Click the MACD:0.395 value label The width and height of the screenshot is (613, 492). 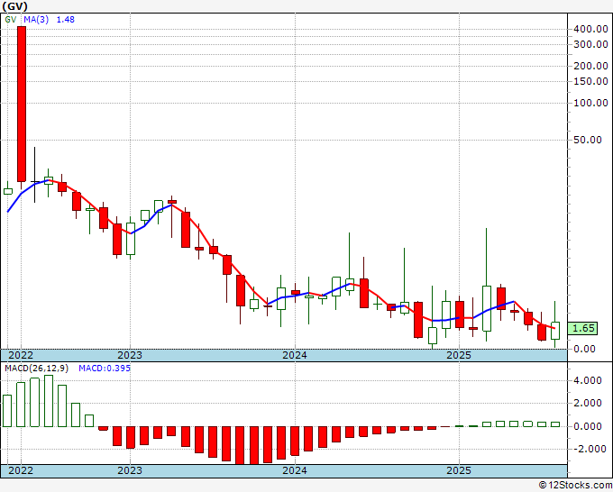point(105,369)
